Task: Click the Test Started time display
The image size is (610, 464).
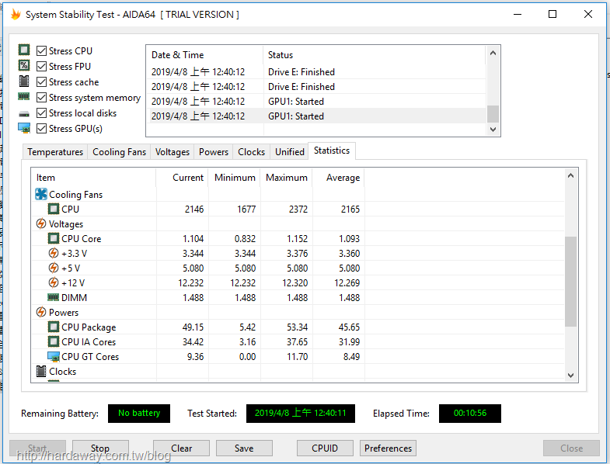Action: click(x=300, y=413)
